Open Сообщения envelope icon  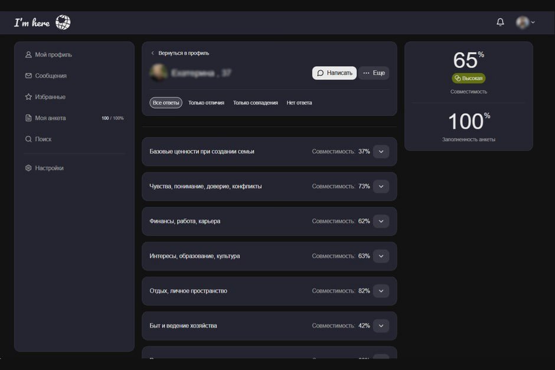point(28,76)
